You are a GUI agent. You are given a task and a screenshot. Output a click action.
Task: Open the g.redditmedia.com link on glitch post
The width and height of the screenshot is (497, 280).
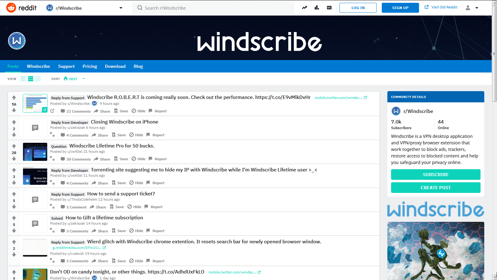[79, 248]
